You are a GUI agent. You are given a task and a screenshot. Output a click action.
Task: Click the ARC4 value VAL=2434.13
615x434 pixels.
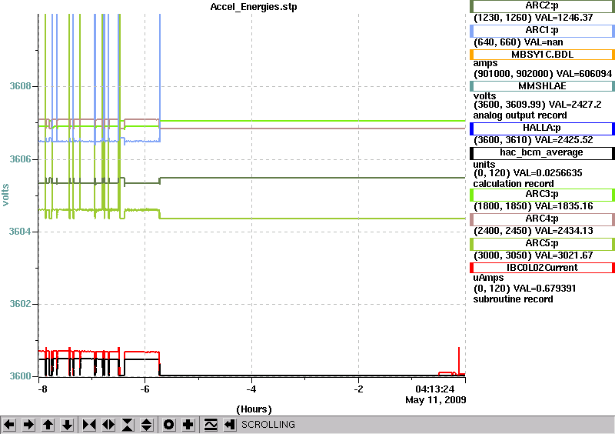563,231
